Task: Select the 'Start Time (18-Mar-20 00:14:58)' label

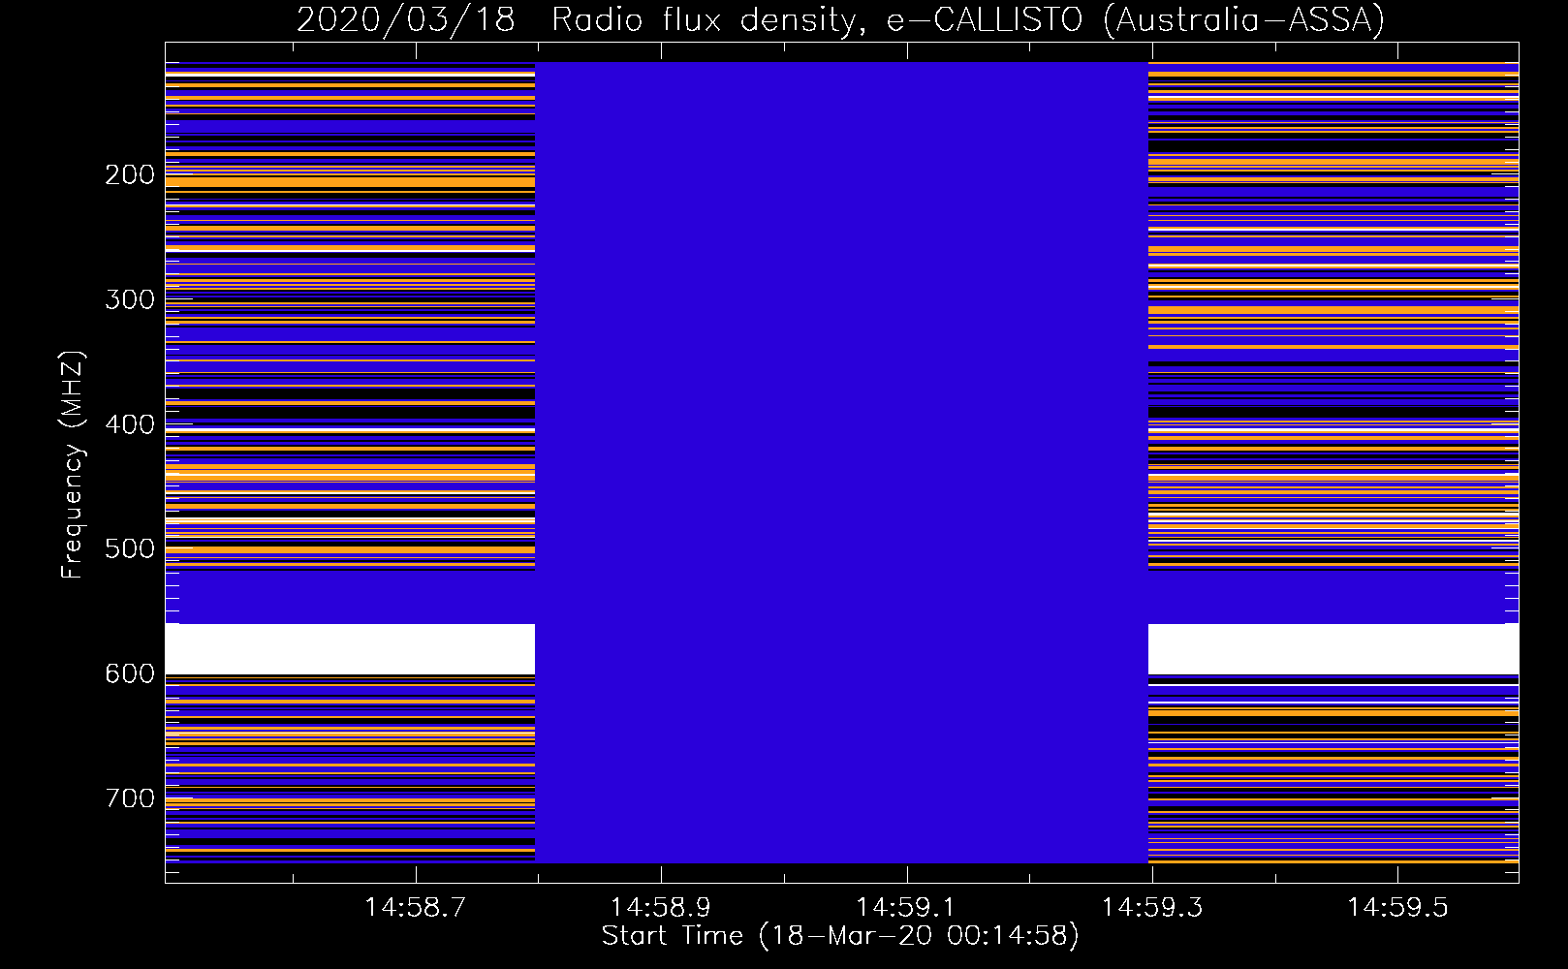Action: click(840, 936)
